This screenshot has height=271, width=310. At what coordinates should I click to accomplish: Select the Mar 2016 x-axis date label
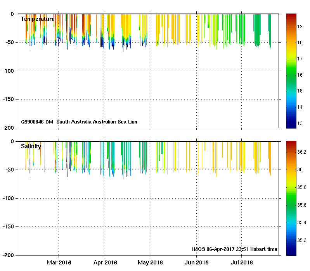point(59,262)
